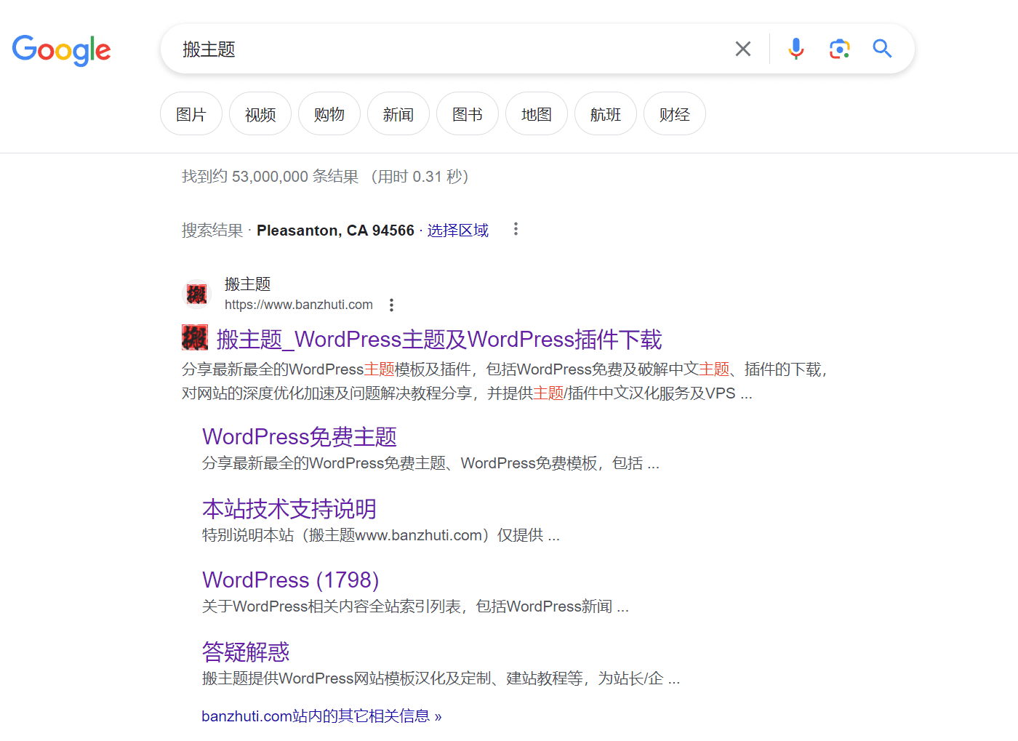Switch to the 图书 filter tab
Image resolution: width=1018 pixels, height=741 pixels.
[x=468, y=113]
